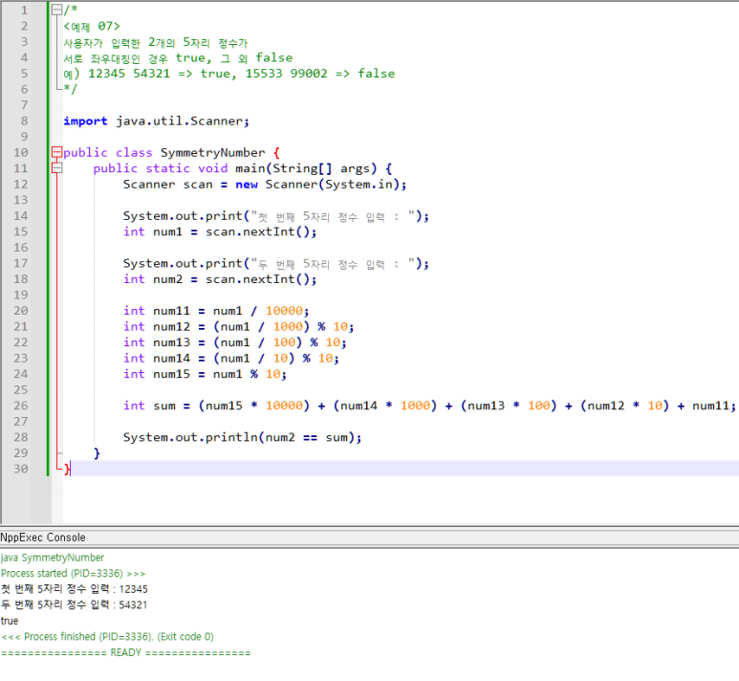Click the Scanner scan declaration line
Image resolution: width=739 pixels, height=681 pixels.
[x=265, y=185]
